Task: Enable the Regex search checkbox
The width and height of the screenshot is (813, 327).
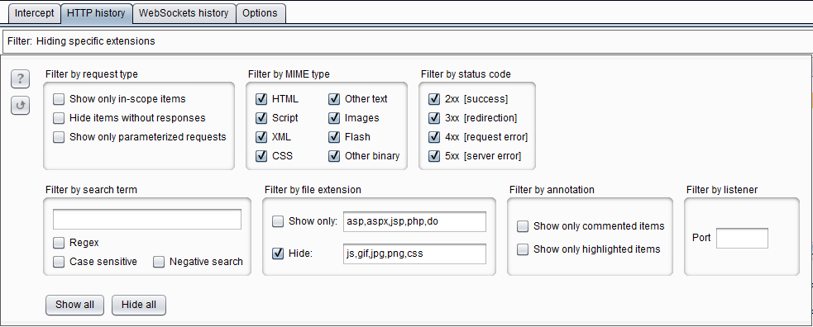Action: click(59, 243)
